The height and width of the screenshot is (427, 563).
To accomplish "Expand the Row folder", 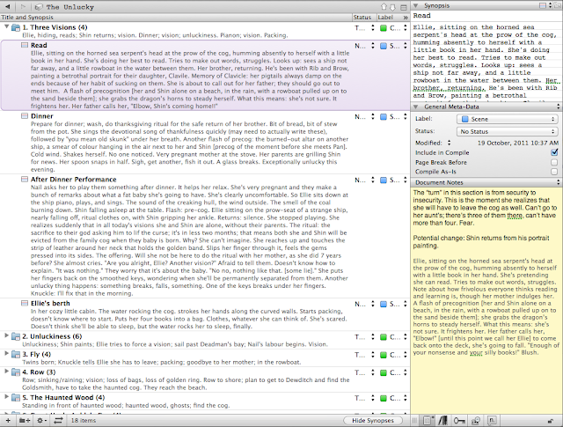I will pos(6,372).
